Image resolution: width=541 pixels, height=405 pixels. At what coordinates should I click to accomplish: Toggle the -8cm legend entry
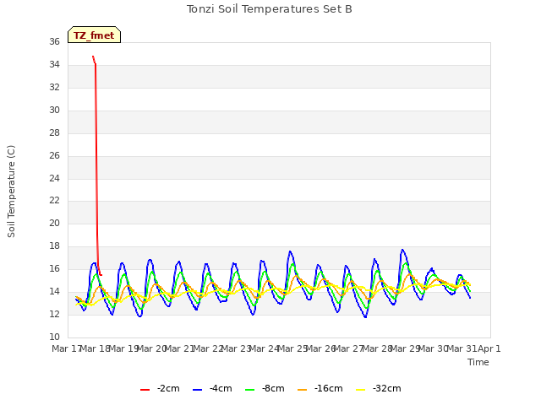pos(265,388)
